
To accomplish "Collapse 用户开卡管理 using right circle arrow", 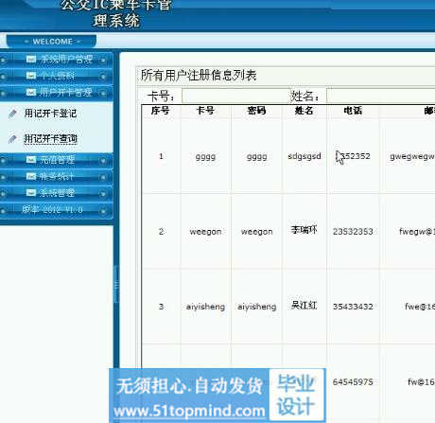I will click(x=103, y=93).
